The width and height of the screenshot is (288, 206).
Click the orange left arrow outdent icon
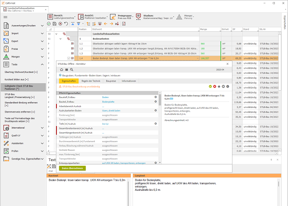point(105,24)
